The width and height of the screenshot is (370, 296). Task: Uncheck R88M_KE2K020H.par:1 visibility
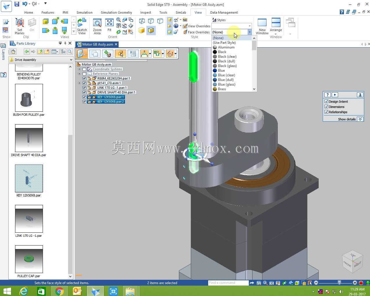pos(84,78)
